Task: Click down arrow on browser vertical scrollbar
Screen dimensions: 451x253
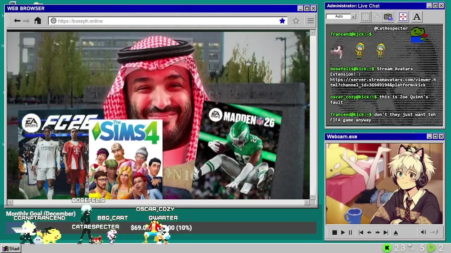Action: 312,197
